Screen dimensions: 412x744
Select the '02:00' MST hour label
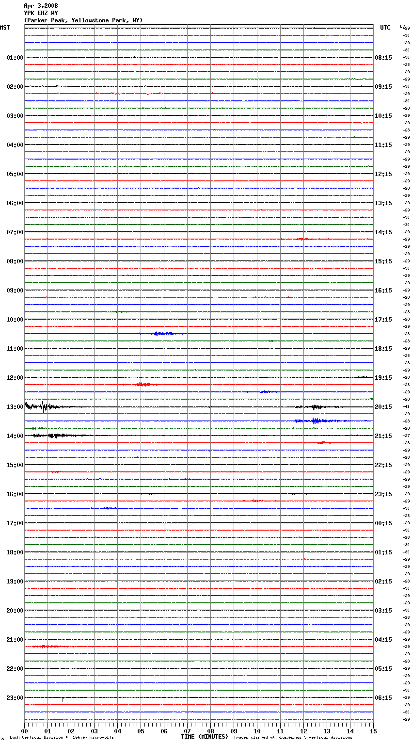tap(15, 87)
